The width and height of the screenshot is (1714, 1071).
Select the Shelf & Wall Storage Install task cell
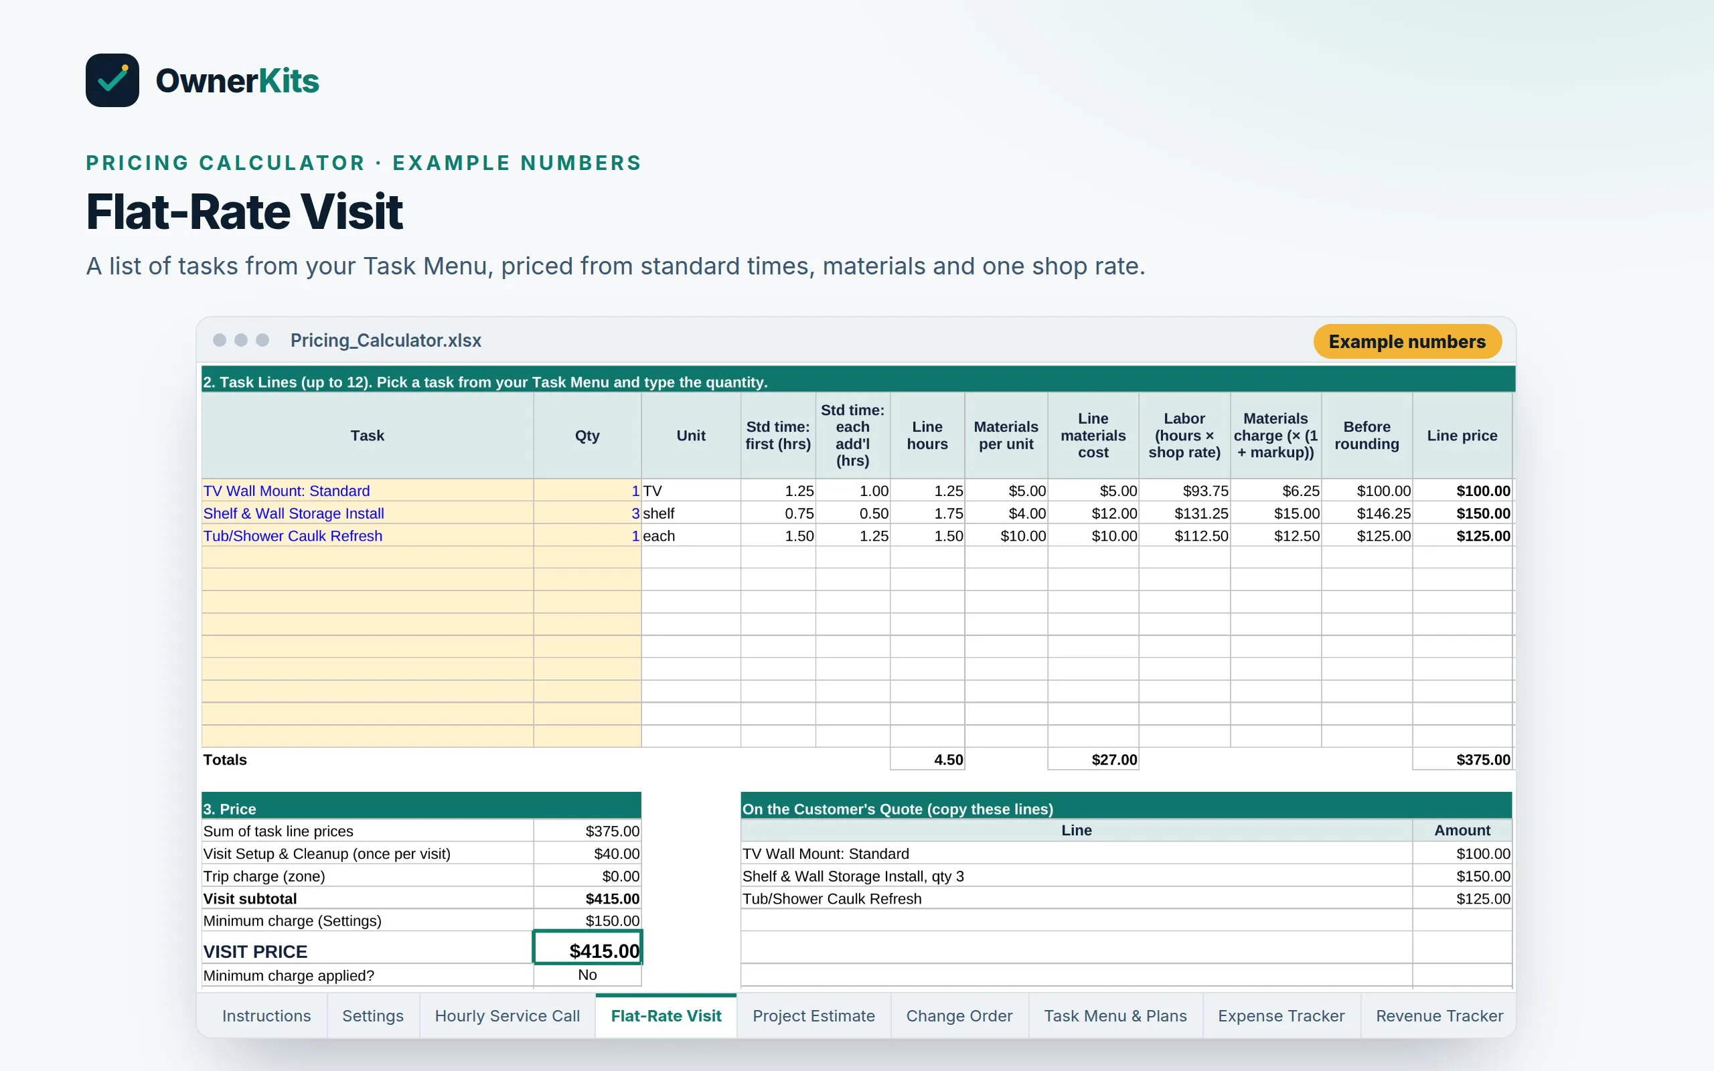click(x=368, y=513)
